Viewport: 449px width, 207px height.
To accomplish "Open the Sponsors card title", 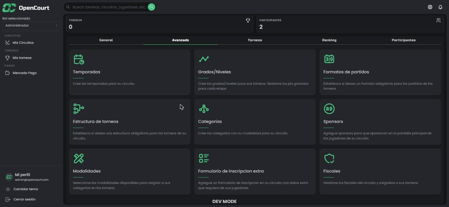I will pos(333,121).
